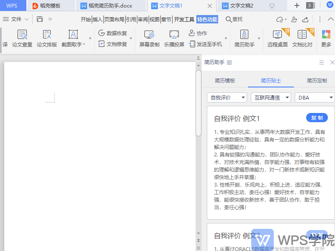This screenshot has width=335, height=251.
Task: Expand the paper tools group overflow arrow
Action: pos(90,38)
